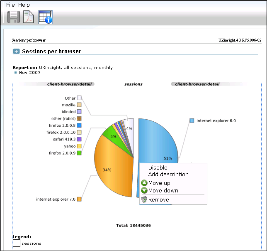
Task: Click the firefox 2.0.0.10 color swatch
Action: pos(79,132)
